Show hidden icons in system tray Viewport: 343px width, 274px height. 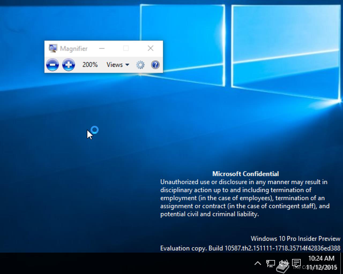click(258, 263)
